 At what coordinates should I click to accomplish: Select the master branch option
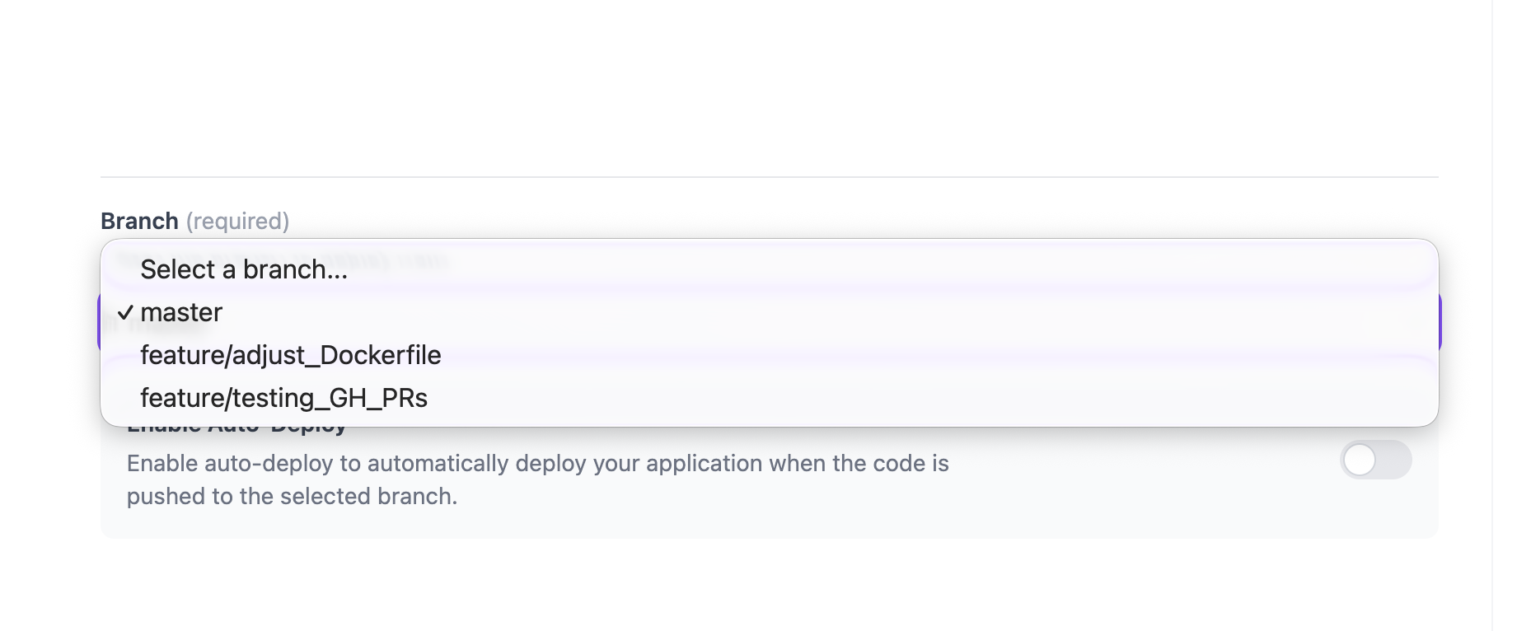point(181,313)
